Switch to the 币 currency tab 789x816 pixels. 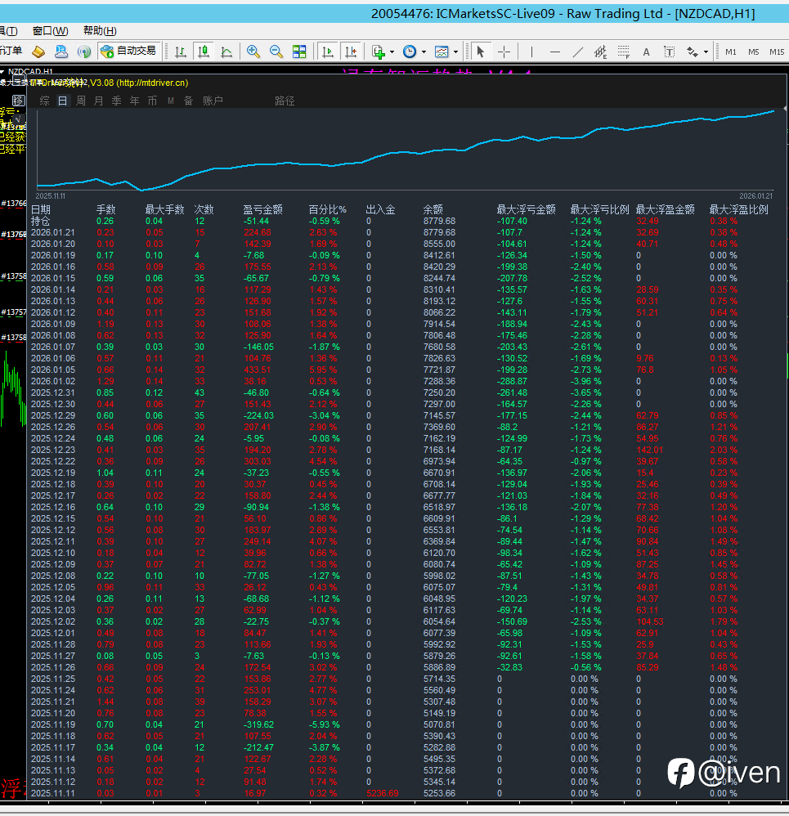(x=153, y=101)
